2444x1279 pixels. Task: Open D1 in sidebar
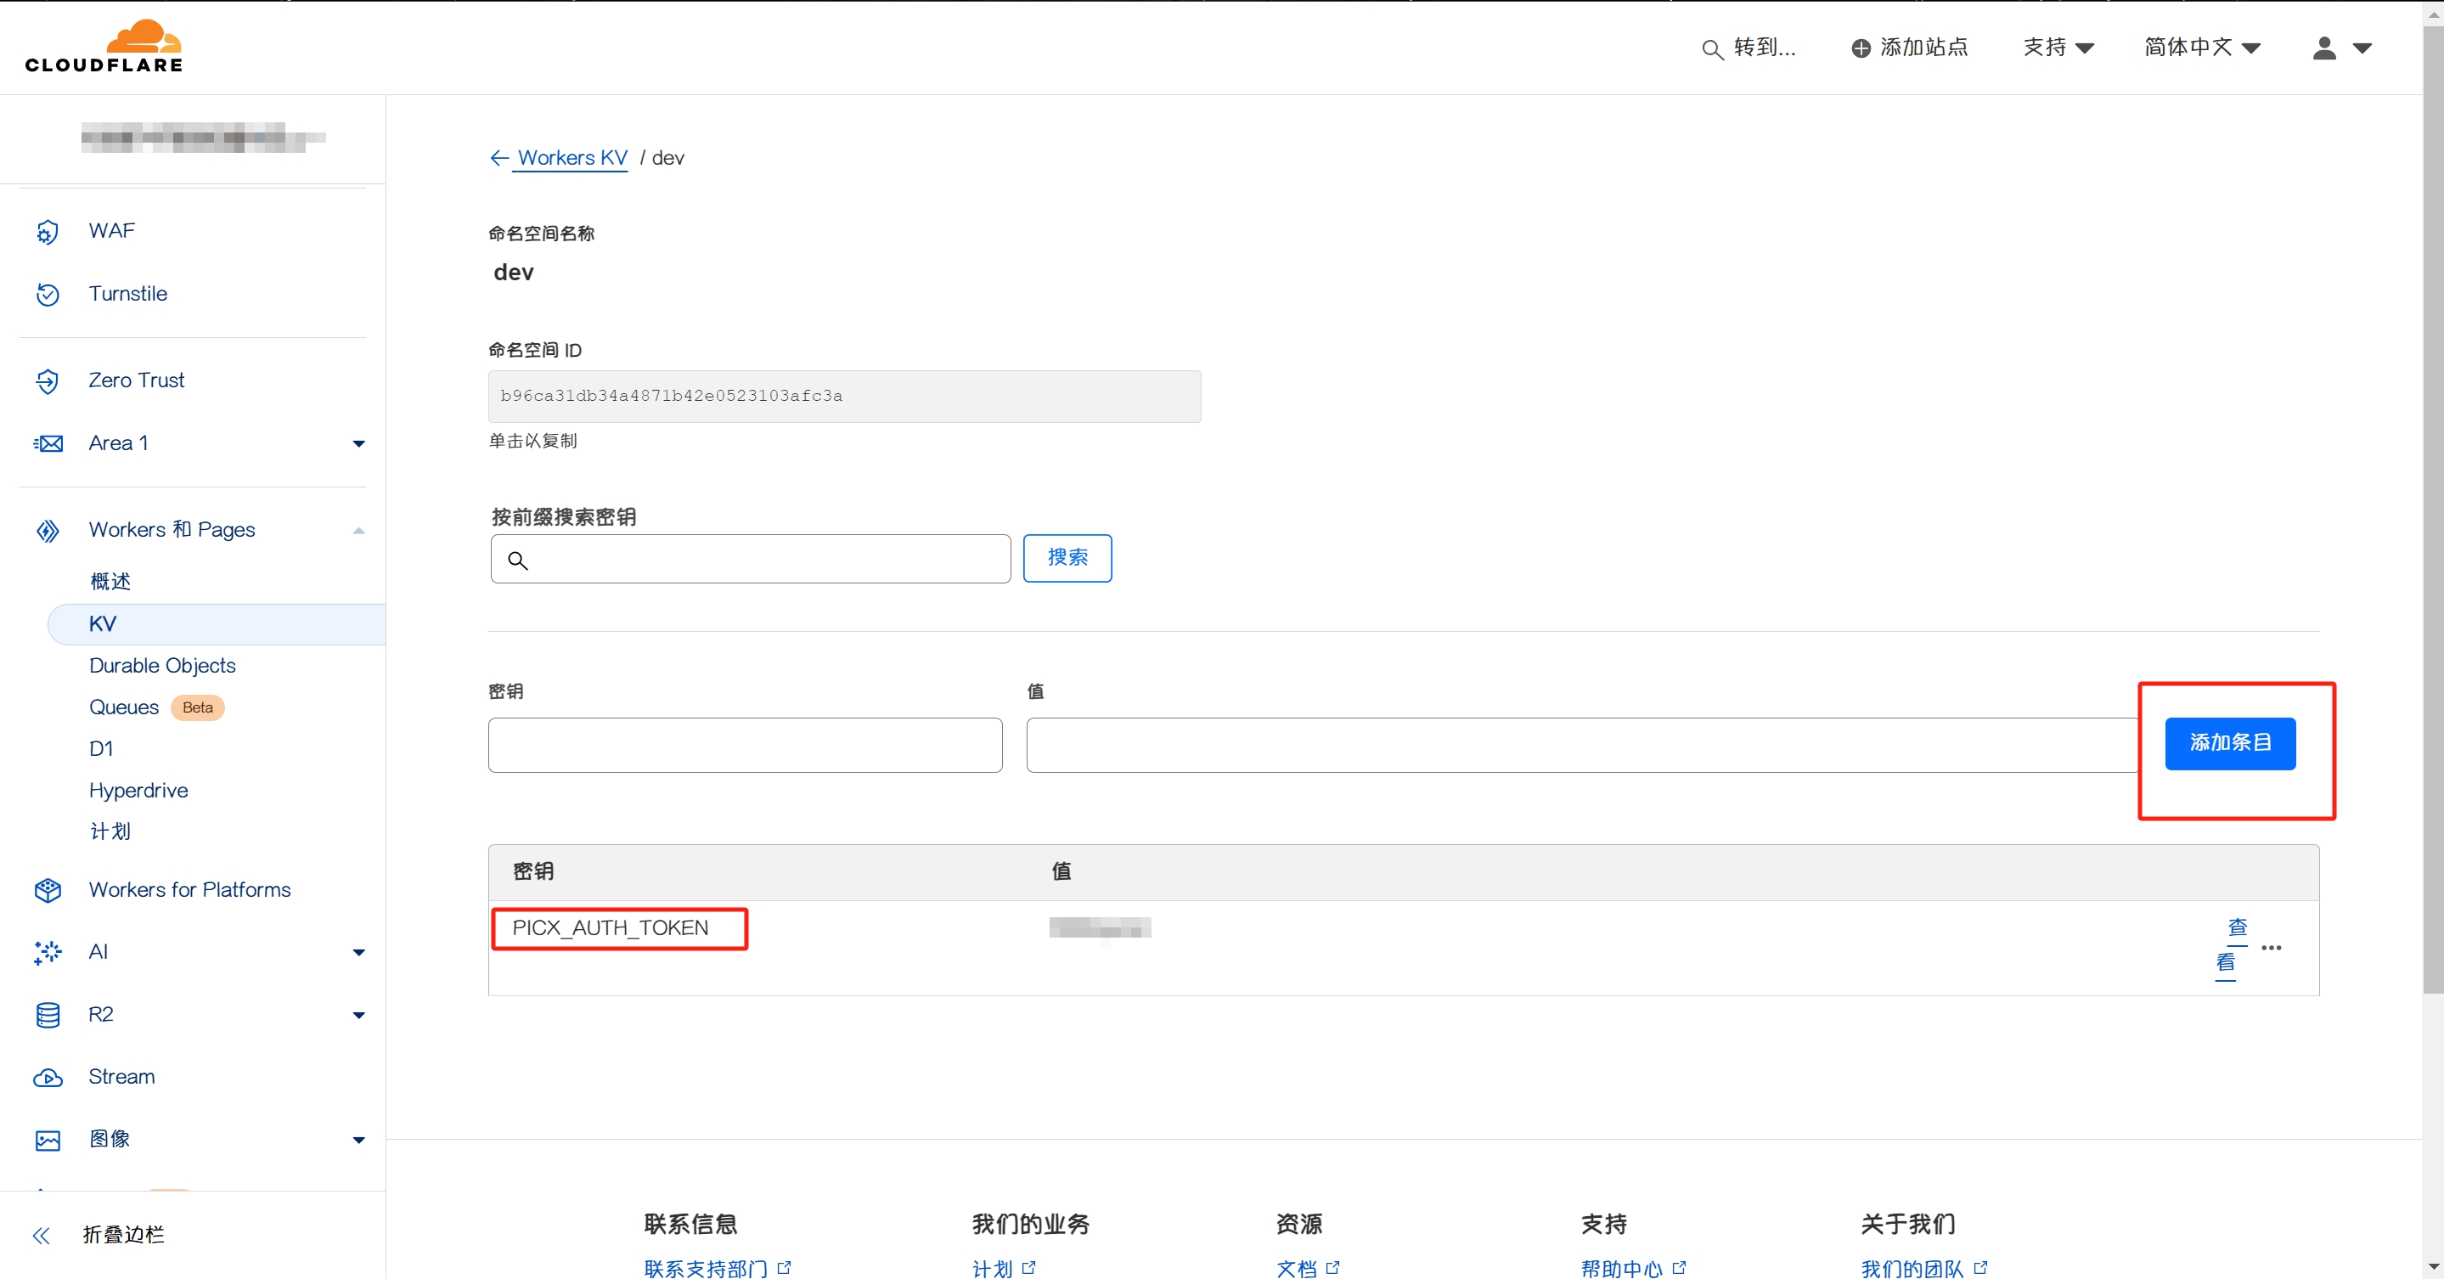click(100, 748)
